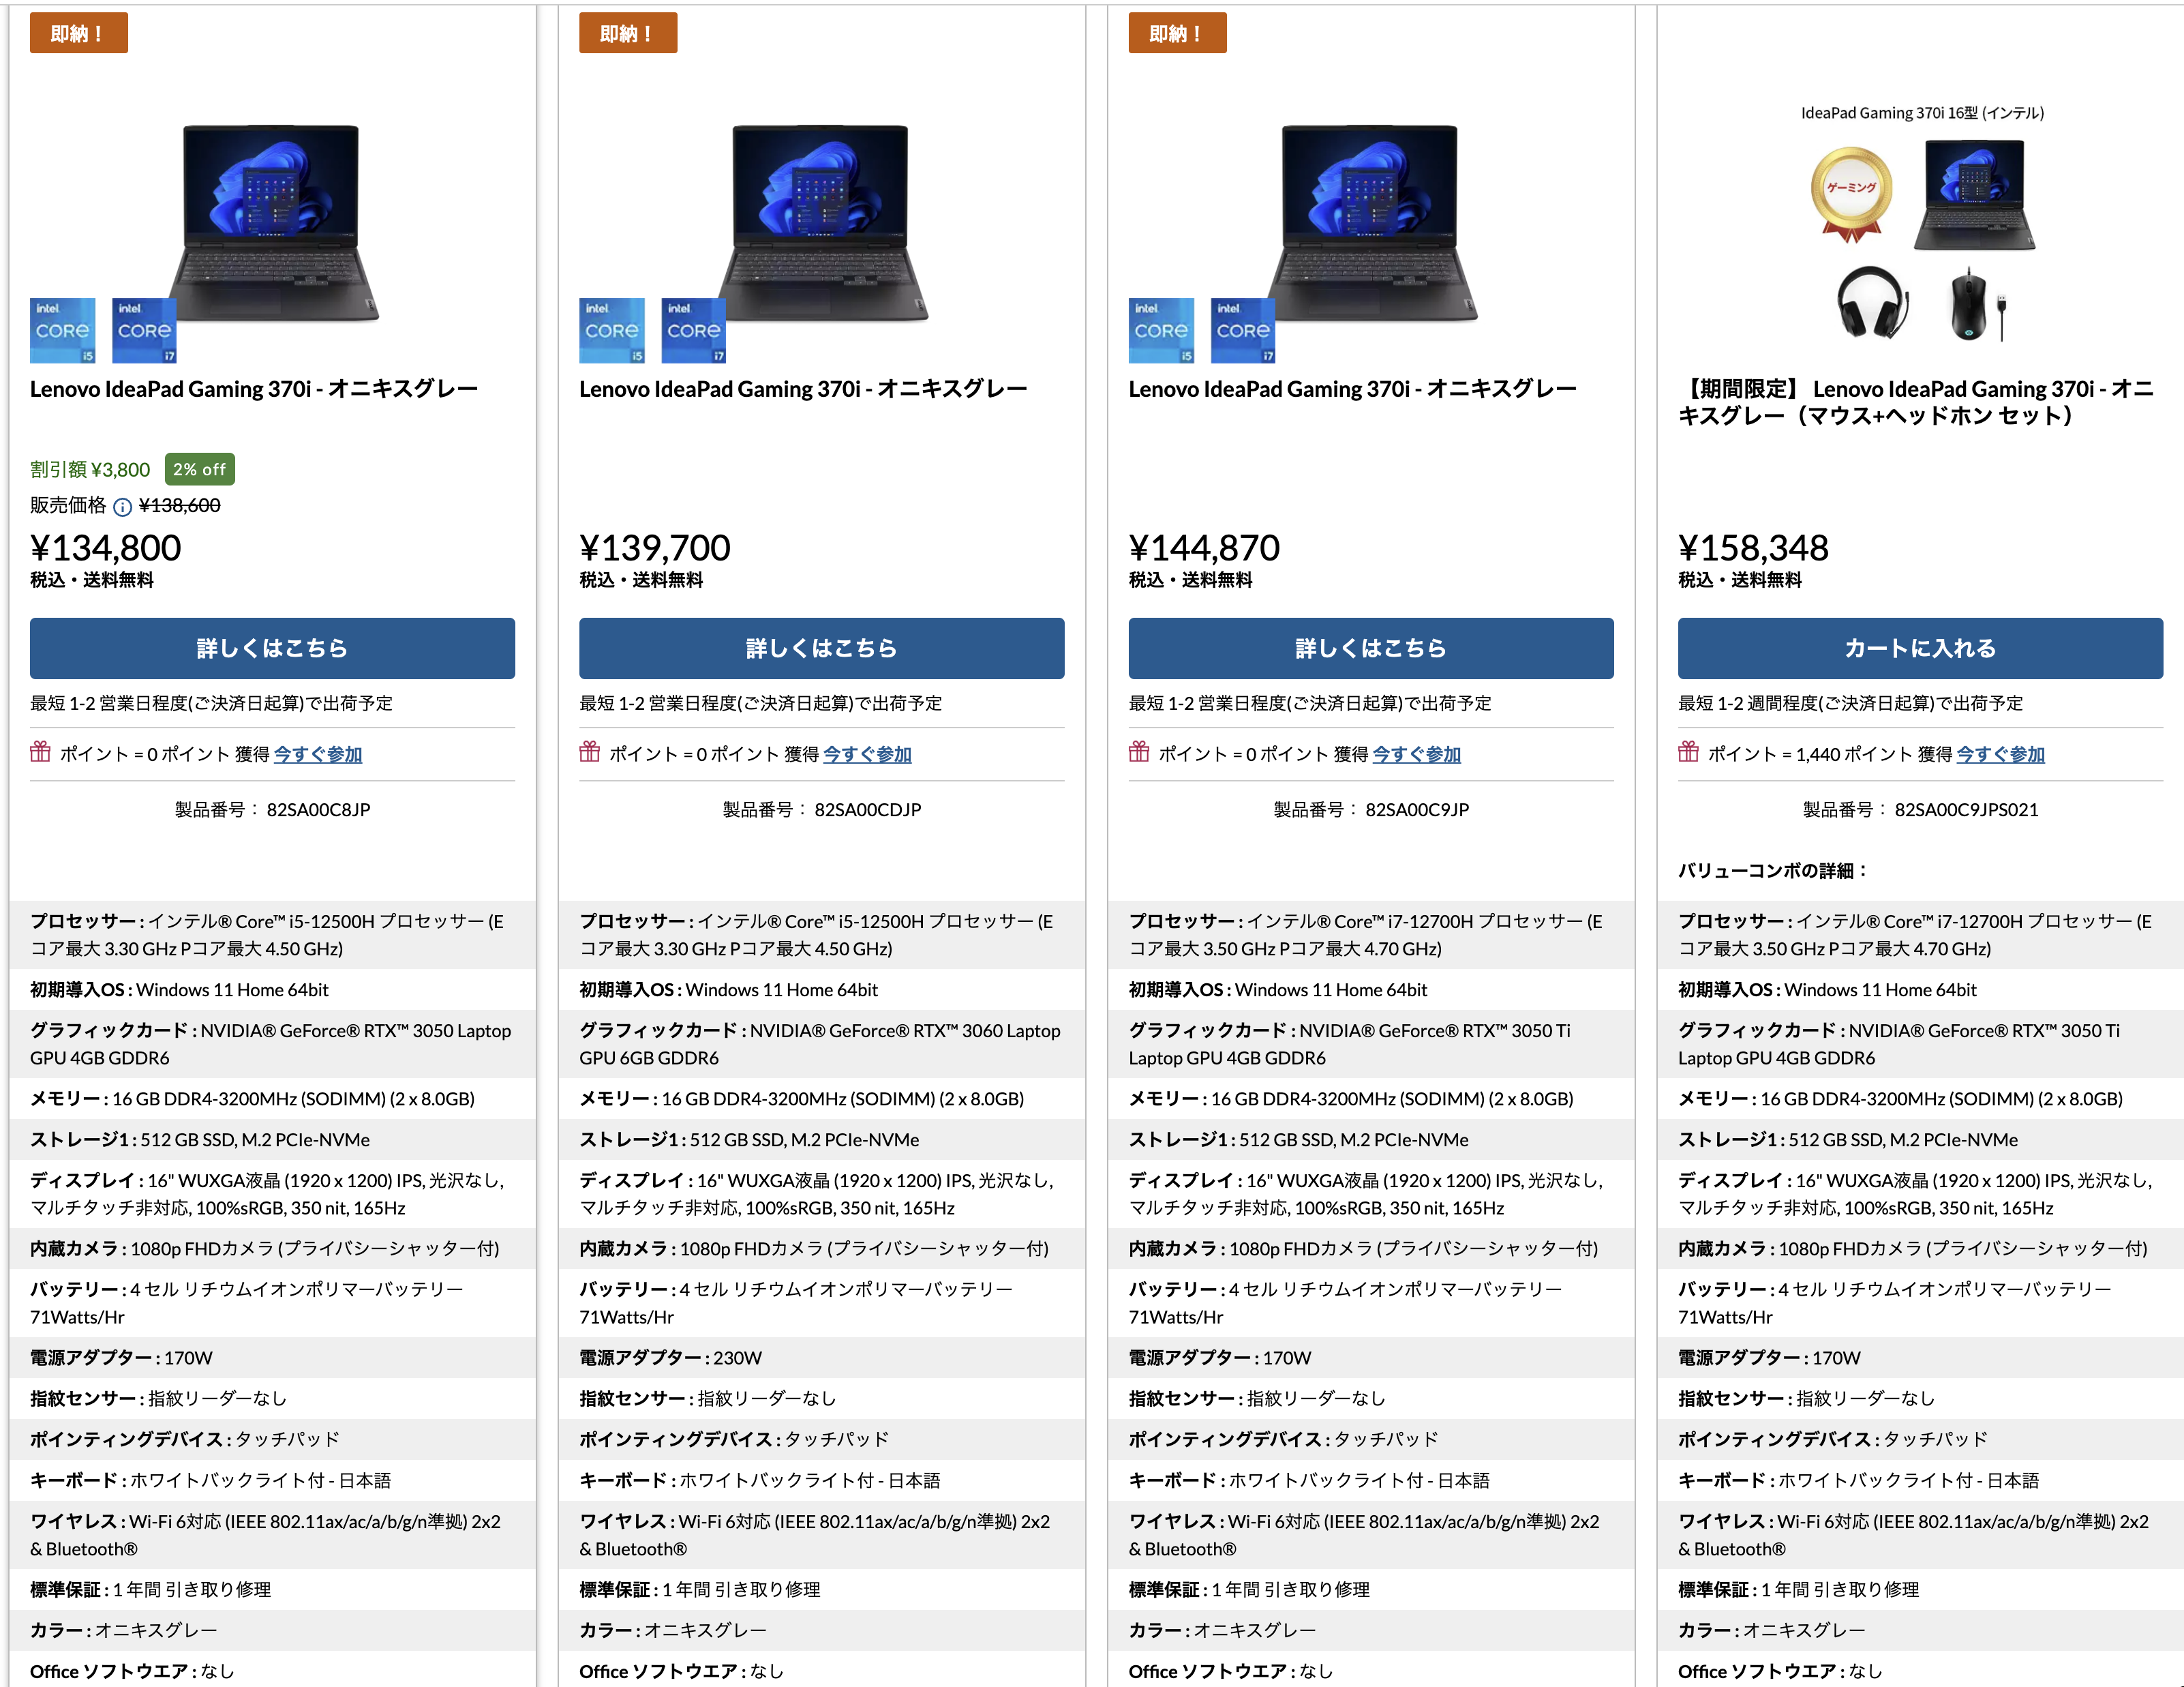
Task: Open the ¥139,700 Lenovo IdeaPad Gaming 370i title
Action: point(803,389)
